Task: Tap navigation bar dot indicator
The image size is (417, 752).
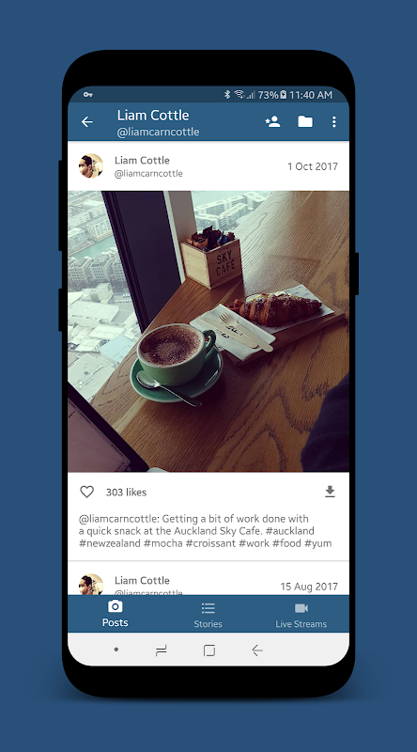Action: point(116,650)
